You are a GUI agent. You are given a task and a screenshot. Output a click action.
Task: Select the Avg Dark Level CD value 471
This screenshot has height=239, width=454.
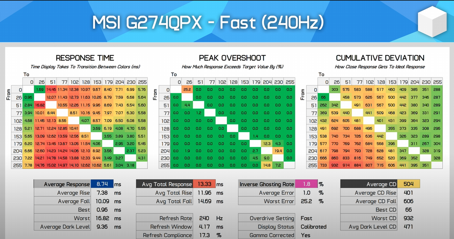pyautogui.click(x=408, y=227)
